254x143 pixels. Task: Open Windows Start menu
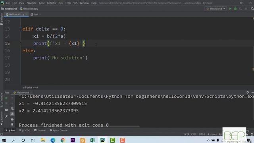(4, 140)
